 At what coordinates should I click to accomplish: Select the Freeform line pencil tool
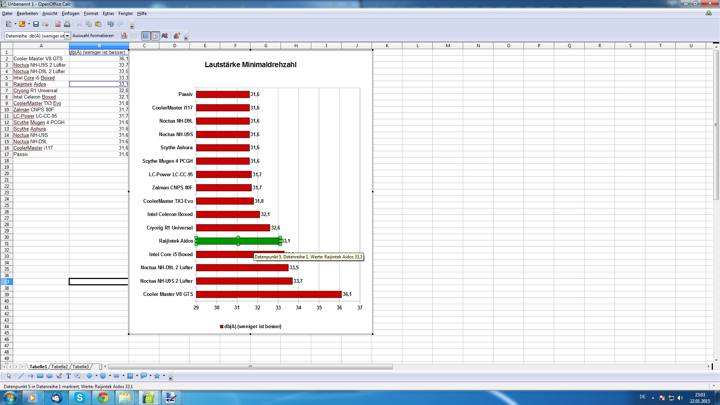59,376
